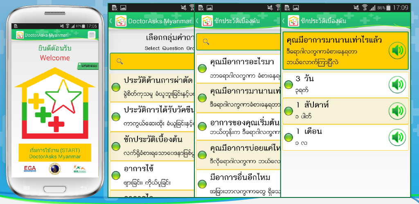Click app icon next to DoctorAsks Myanmar header
The height and width of the screenshot is (204, 419).
click(121, 21)
